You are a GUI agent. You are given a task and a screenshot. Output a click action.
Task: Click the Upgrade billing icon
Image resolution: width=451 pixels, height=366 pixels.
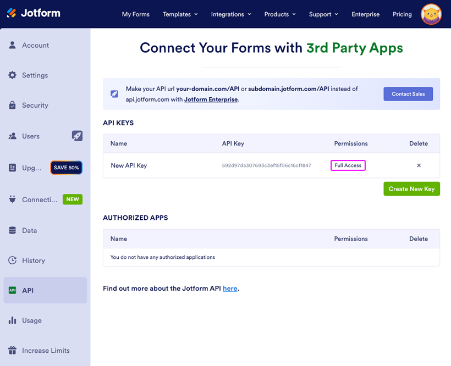(x=12, y=168)
